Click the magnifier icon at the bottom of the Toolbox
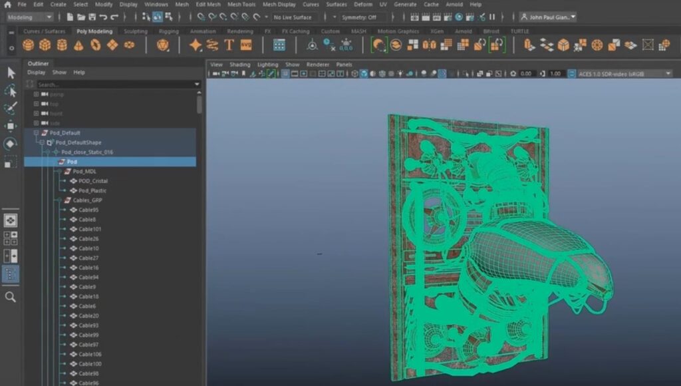Screen dimensions: 681x386 point(10,297)
